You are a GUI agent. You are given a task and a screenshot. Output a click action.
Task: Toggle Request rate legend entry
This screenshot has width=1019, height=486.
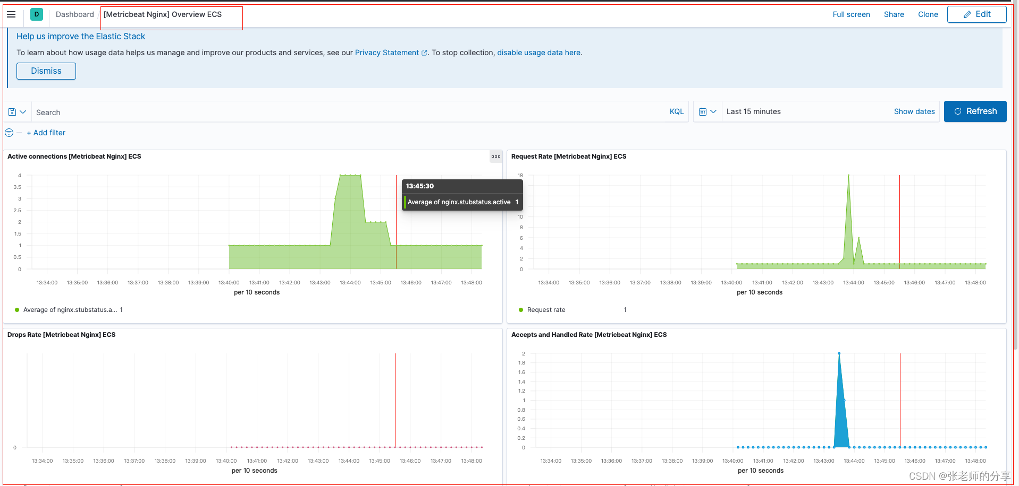(x=546, y=310)
